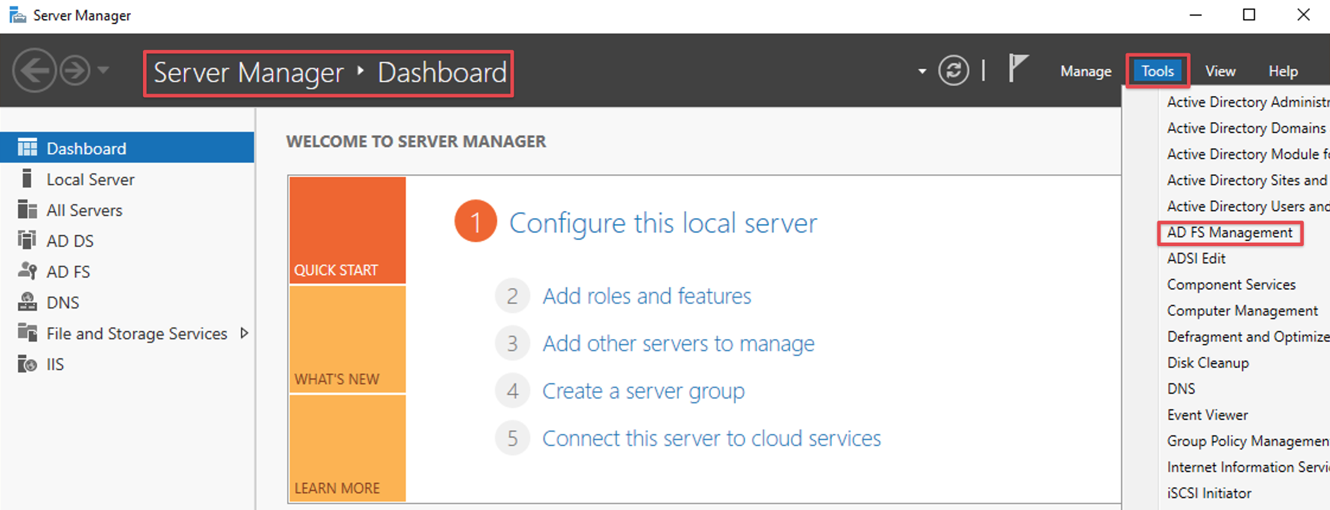This screenshot has width=1330, height=510.
Task: Open the Tools menu
Action: pos(1157,71)
